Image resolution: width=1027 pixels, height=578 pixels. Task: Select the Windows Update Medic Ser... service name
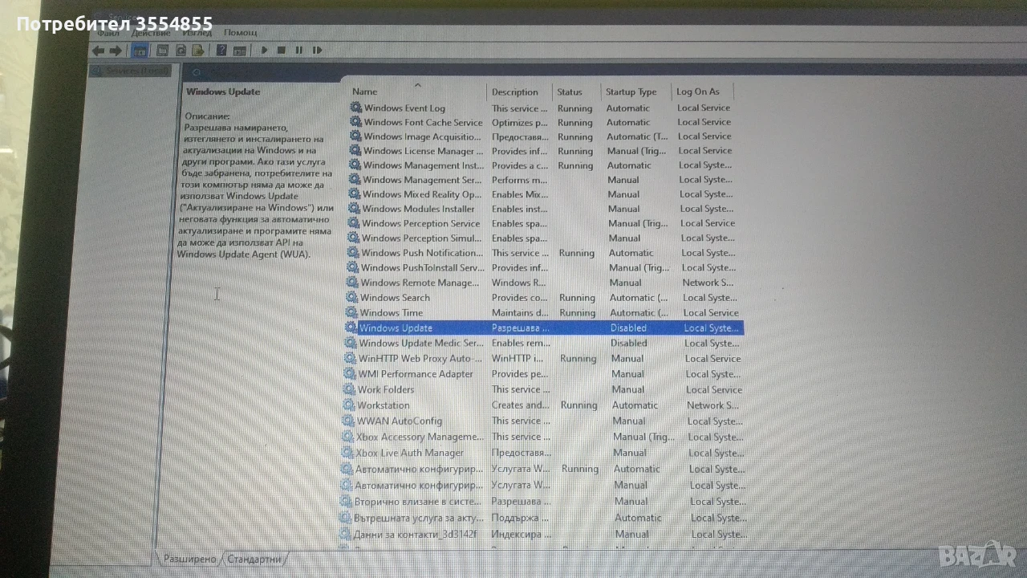point(421,343)
